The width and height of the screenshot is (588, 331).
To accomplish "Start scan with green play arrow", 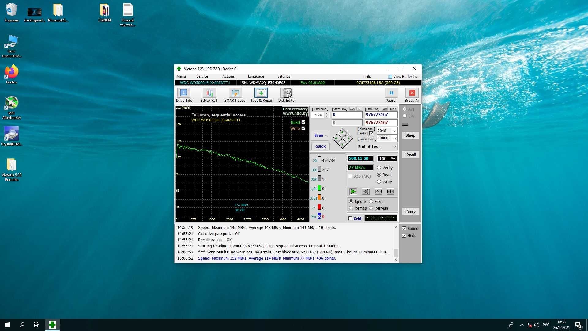I will (x=353, y=192).
